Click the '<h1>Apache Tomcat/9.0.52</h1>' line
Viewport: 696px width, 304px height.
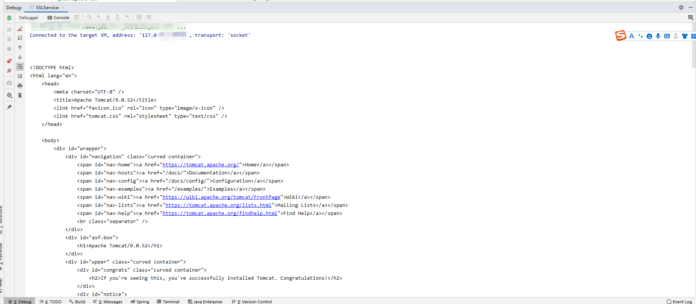120,246
